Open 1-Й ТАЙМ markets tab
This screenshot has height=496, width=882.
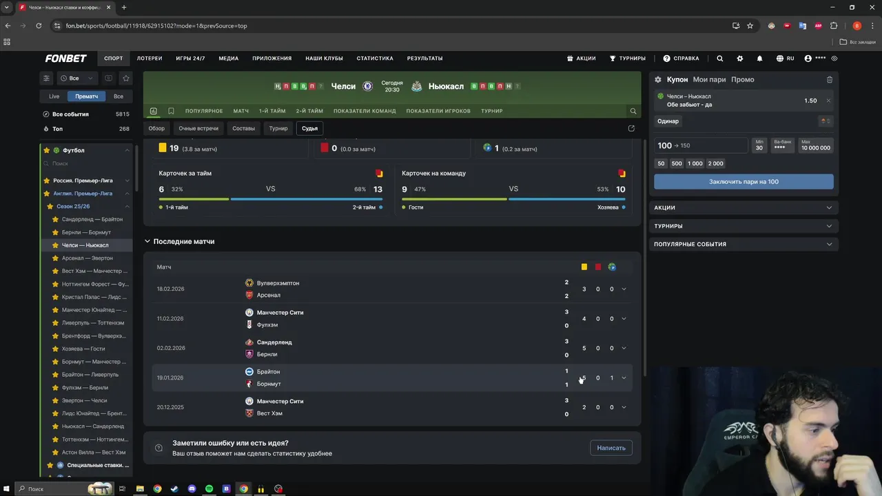click(x=272, y=111)
